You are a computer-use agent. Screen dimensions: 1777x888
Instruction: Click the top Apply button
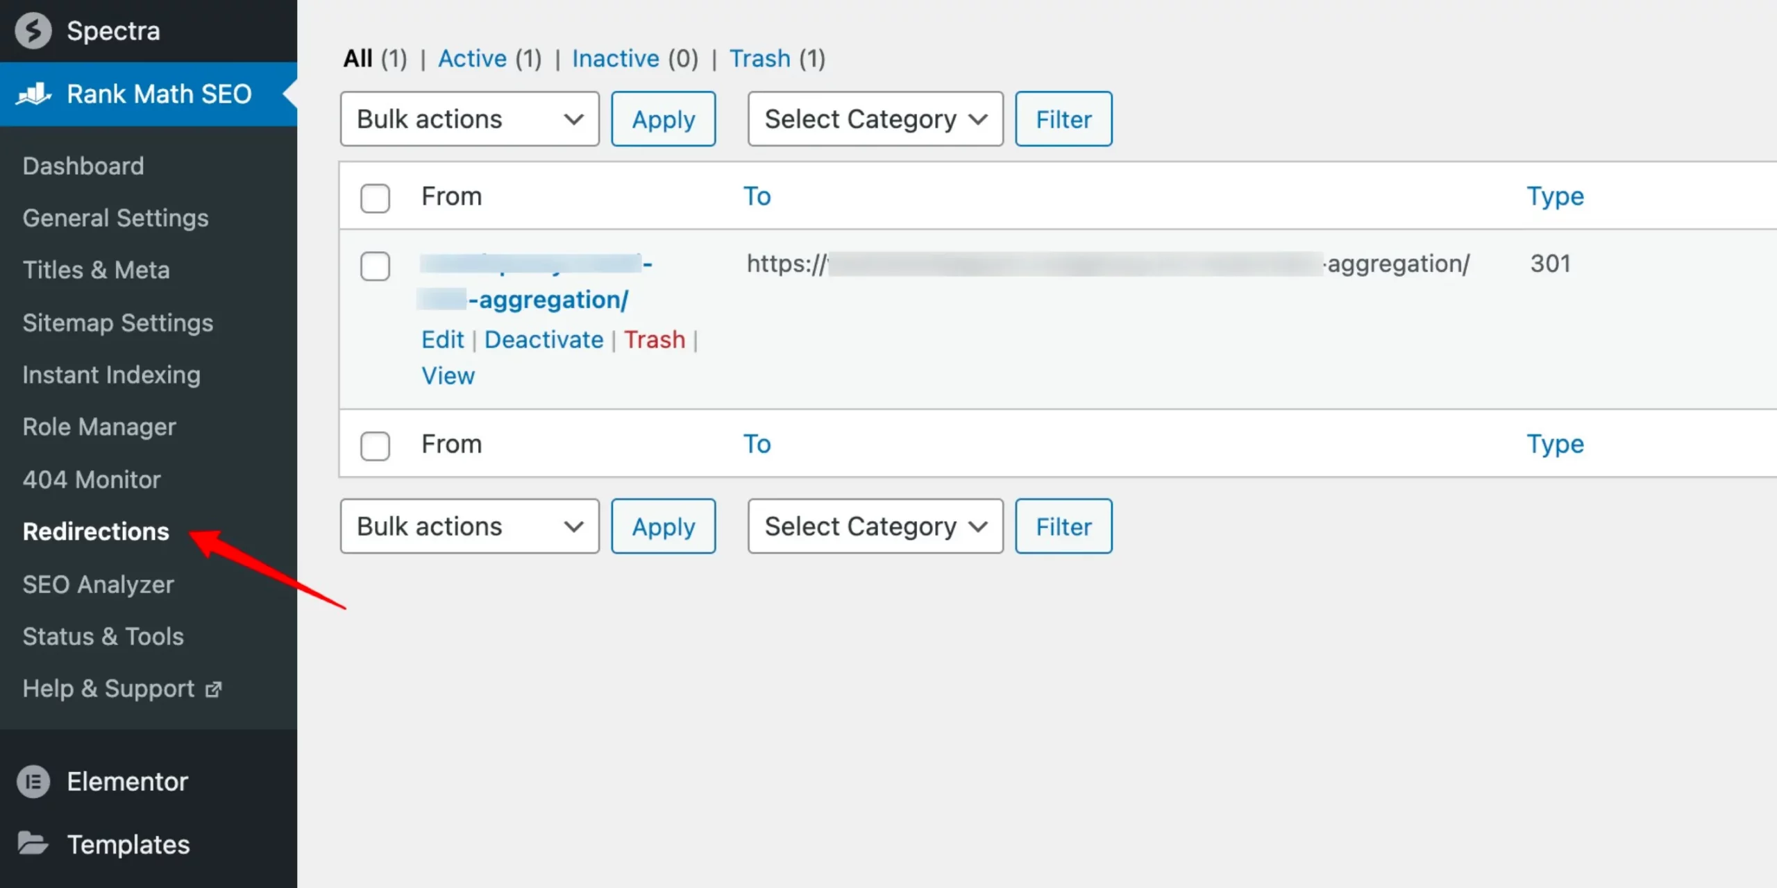tap(663, 119)
